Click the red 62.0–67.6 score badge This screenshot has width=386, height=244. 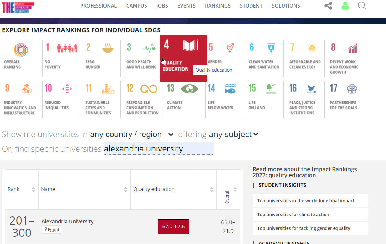click(173, 226)
